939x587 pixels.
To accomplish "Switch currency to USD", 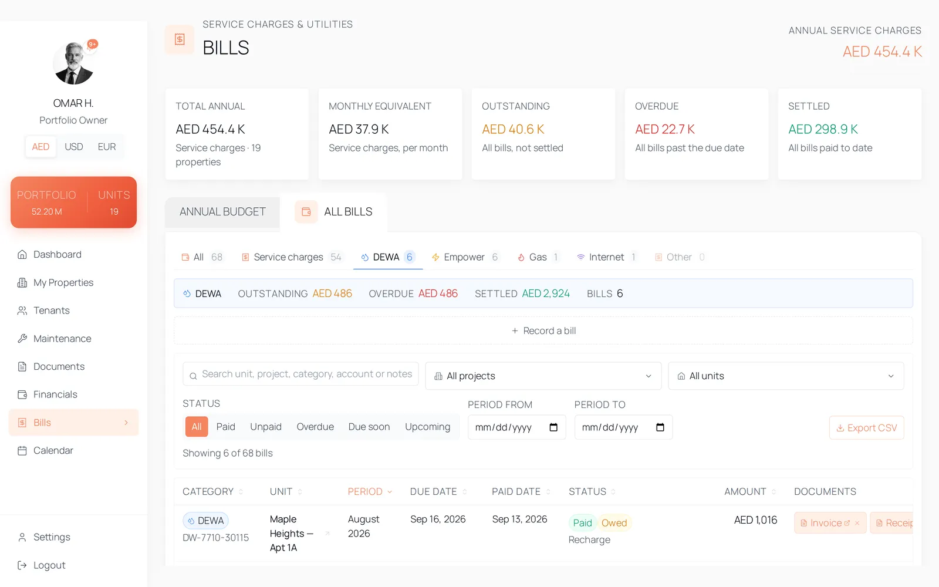I will click(74, 147).
